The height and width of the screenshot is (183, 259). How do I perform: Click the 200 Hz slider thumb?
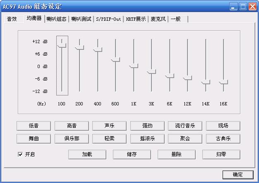[x=79, y=47]
